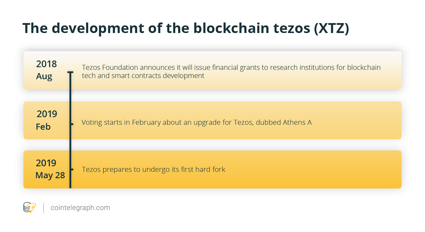Click the light orange 2019 Feb event card
The image size is (425, 232).
212,120
